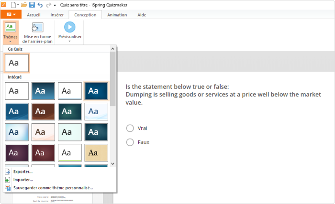335x204 pixels.
Task: Select the current theme under Ce Quiz
Action: coord(17,63)
